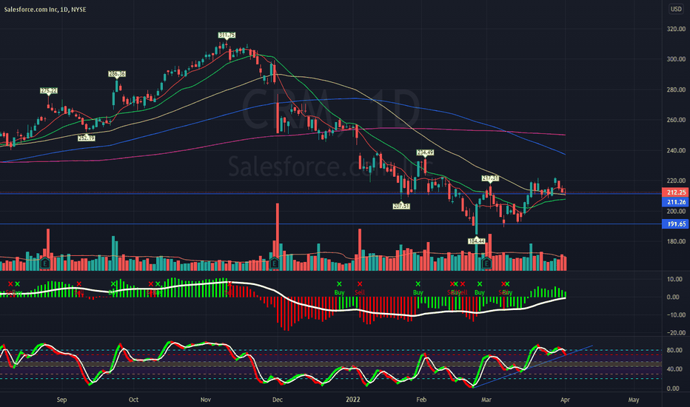Click the Salesforce.com Inc, 1D, NYSE title
Screen dimensions: 690x407
(x=45, y=9)
